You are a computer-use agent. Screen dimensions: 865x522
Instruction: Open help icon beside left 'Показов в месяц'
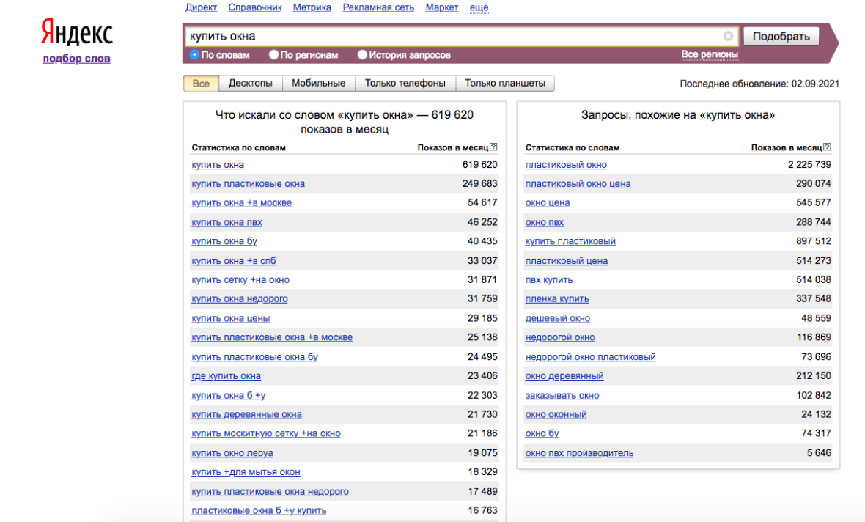point(494,147)
